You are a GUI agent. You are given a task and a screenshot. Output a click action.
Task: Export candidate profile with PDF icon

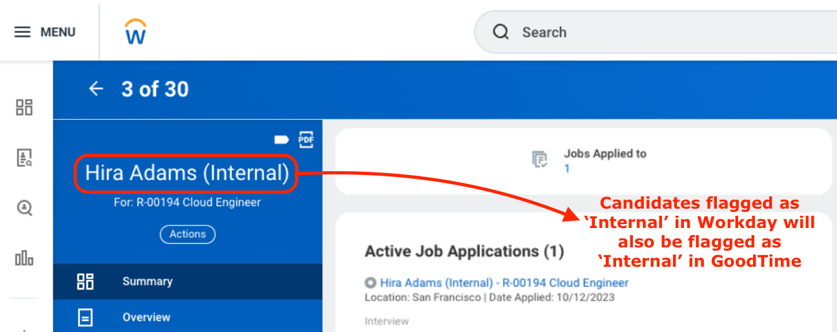click(305, 140)
